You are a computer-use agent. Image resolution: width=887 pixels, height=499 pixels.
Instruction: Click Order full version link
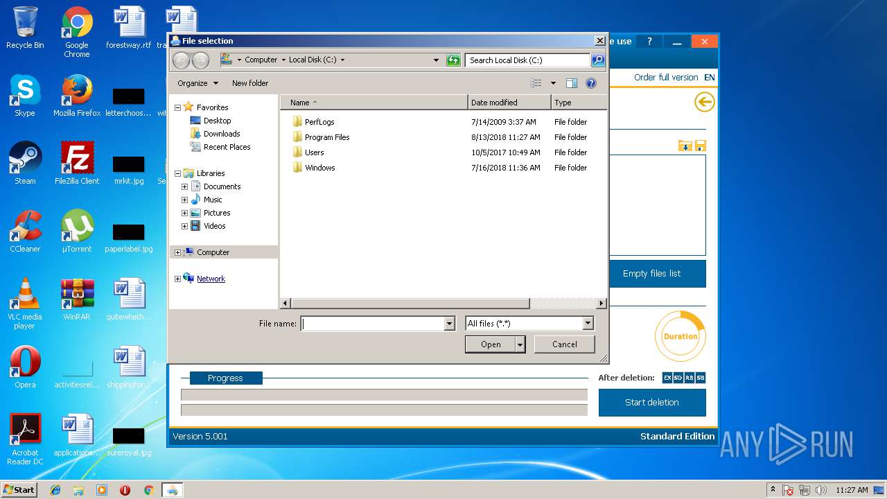click(x=666, y=78)
